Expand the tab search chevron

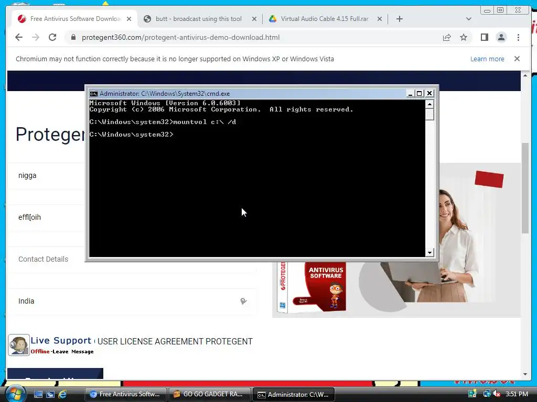tap(468, 19)
